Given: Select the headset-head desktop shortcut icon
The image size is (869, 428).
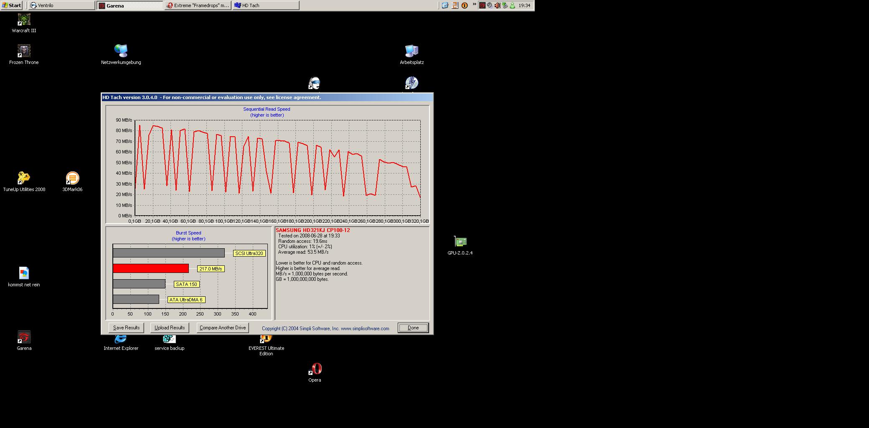Looking at the screenshot, I should pos(314,83).
